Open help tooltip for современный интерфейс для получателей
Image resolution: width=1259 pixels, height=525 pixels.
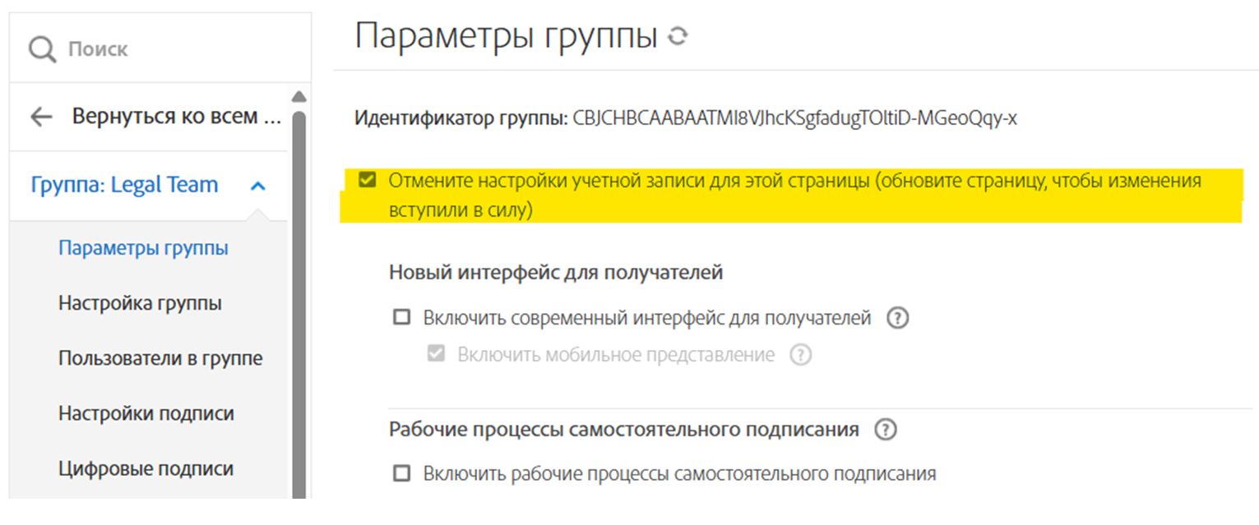pyautogui.click(x=899, y=316)
